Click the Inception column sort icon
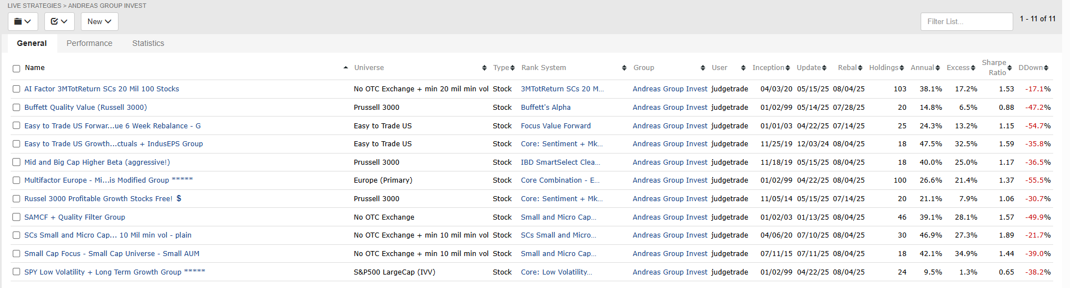1070x288 pixels. pyautogui.click(x=787, y=68)
